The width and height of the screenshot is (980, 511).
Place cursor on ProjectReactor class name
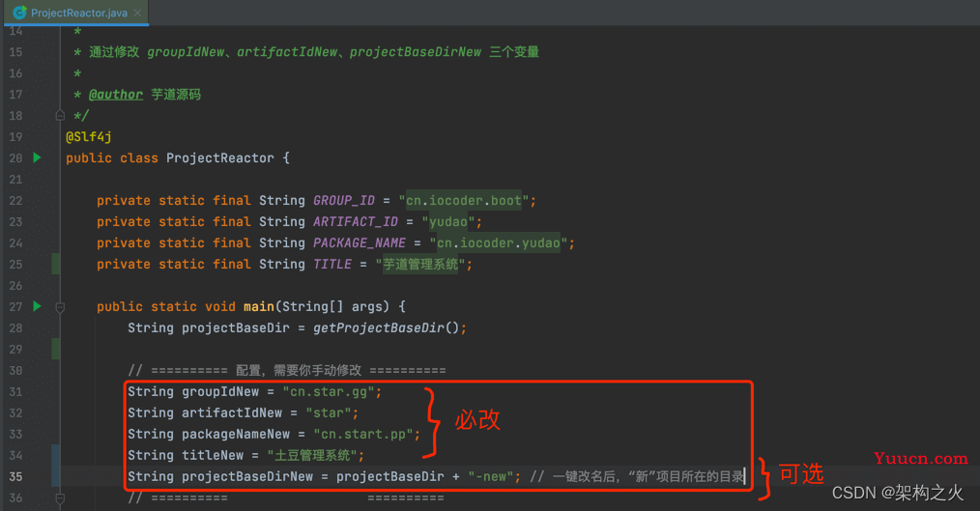[x=220, y=158]
